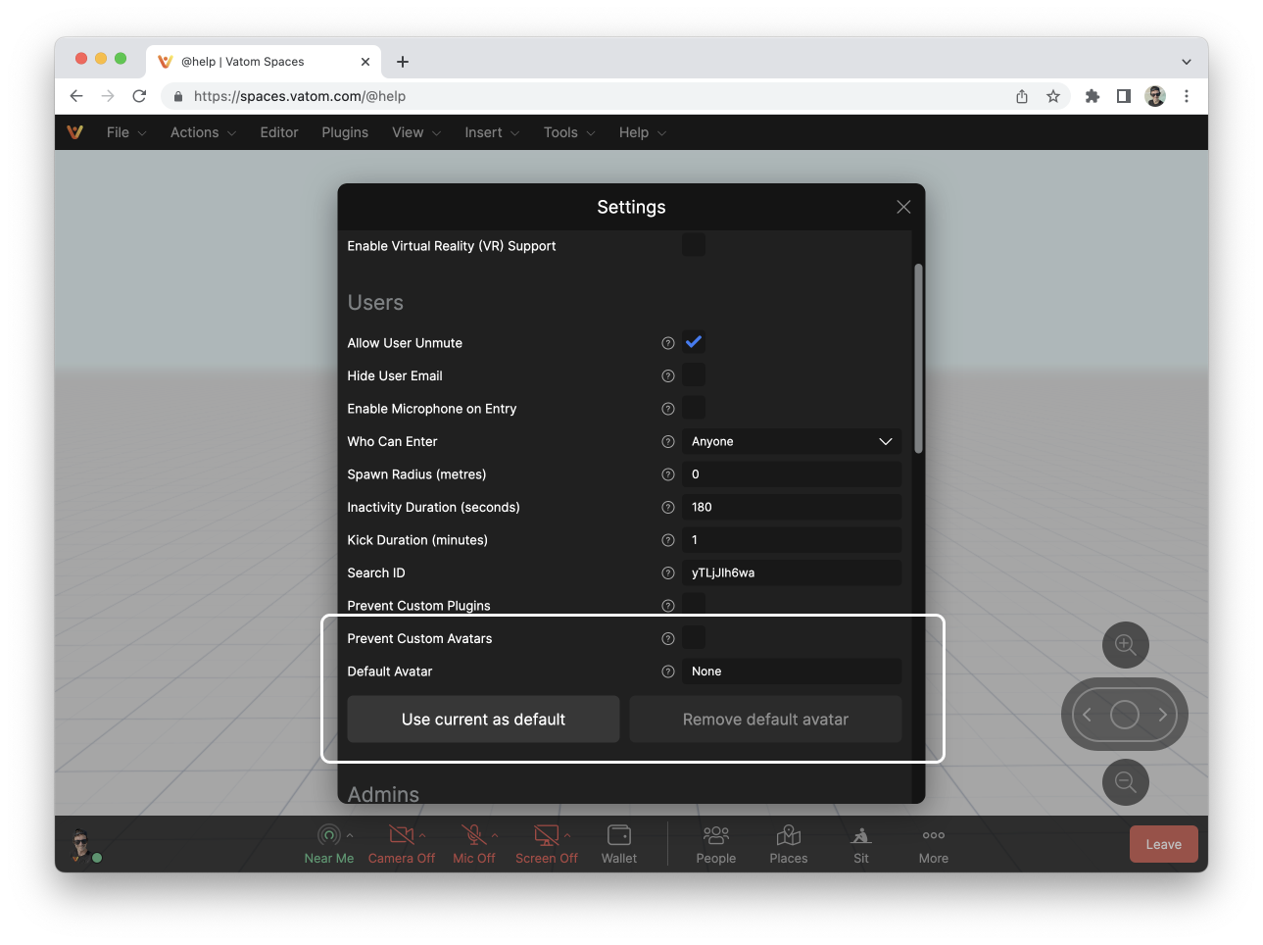This screenshot has width=1263, height=945.
Task: Uncheck Allow User Unmute
Action: click(694, 342)
